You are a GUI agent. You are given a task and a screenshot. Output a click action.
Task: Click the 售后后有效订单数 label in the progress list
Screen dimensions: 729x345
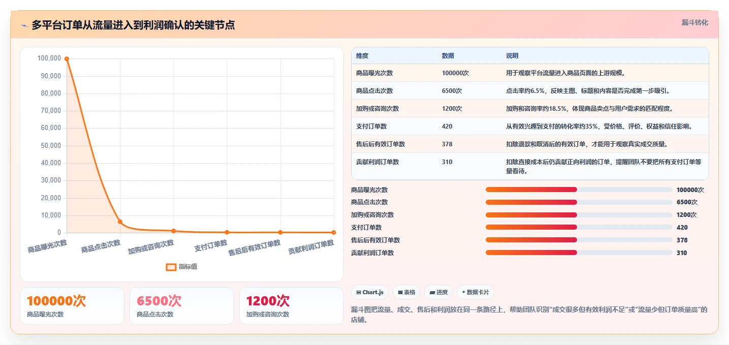(x=375, y=240)
